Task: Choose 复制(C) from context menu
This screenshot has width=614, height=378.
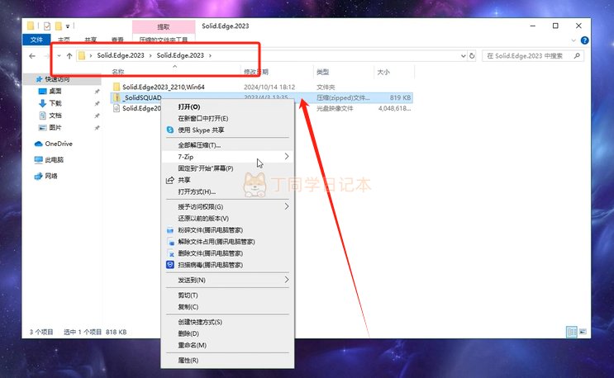Action: coord(227,307)
